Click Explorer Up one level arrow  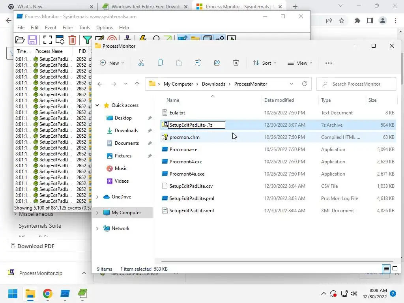137,84
